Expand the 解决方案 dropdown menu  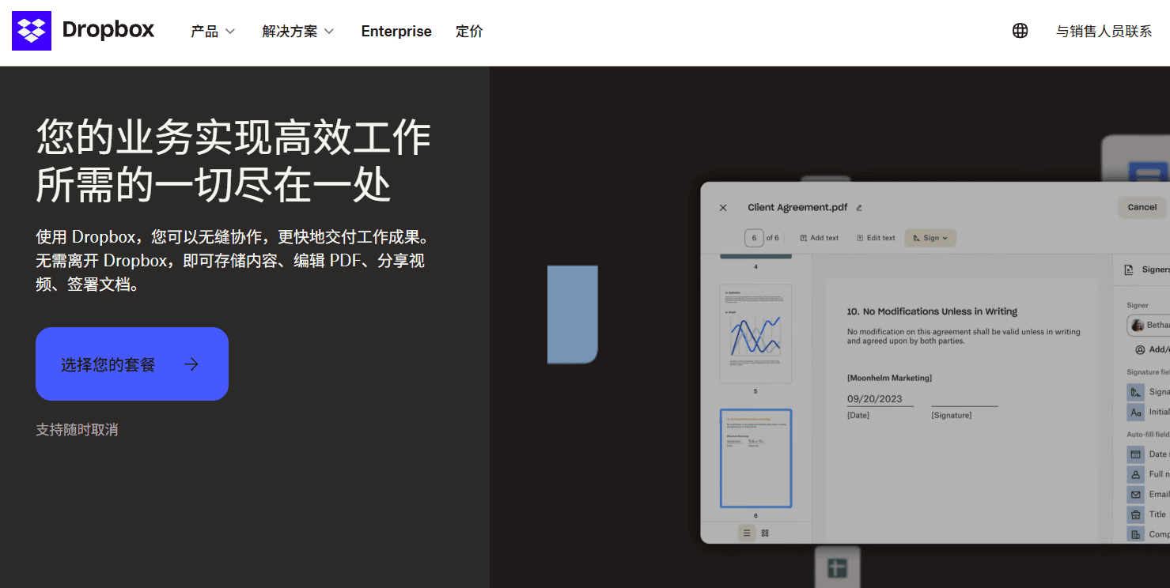tap(298, 31)
